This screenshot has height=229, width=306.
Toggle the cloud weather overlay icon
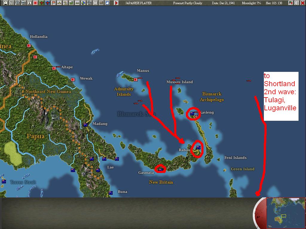(107, 3)
